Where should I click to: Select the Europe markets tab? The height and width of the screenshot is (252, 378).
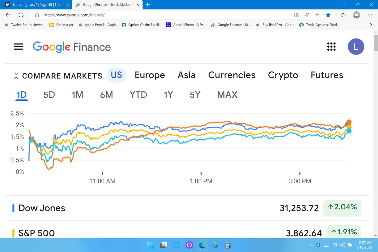tap(150, 75)
